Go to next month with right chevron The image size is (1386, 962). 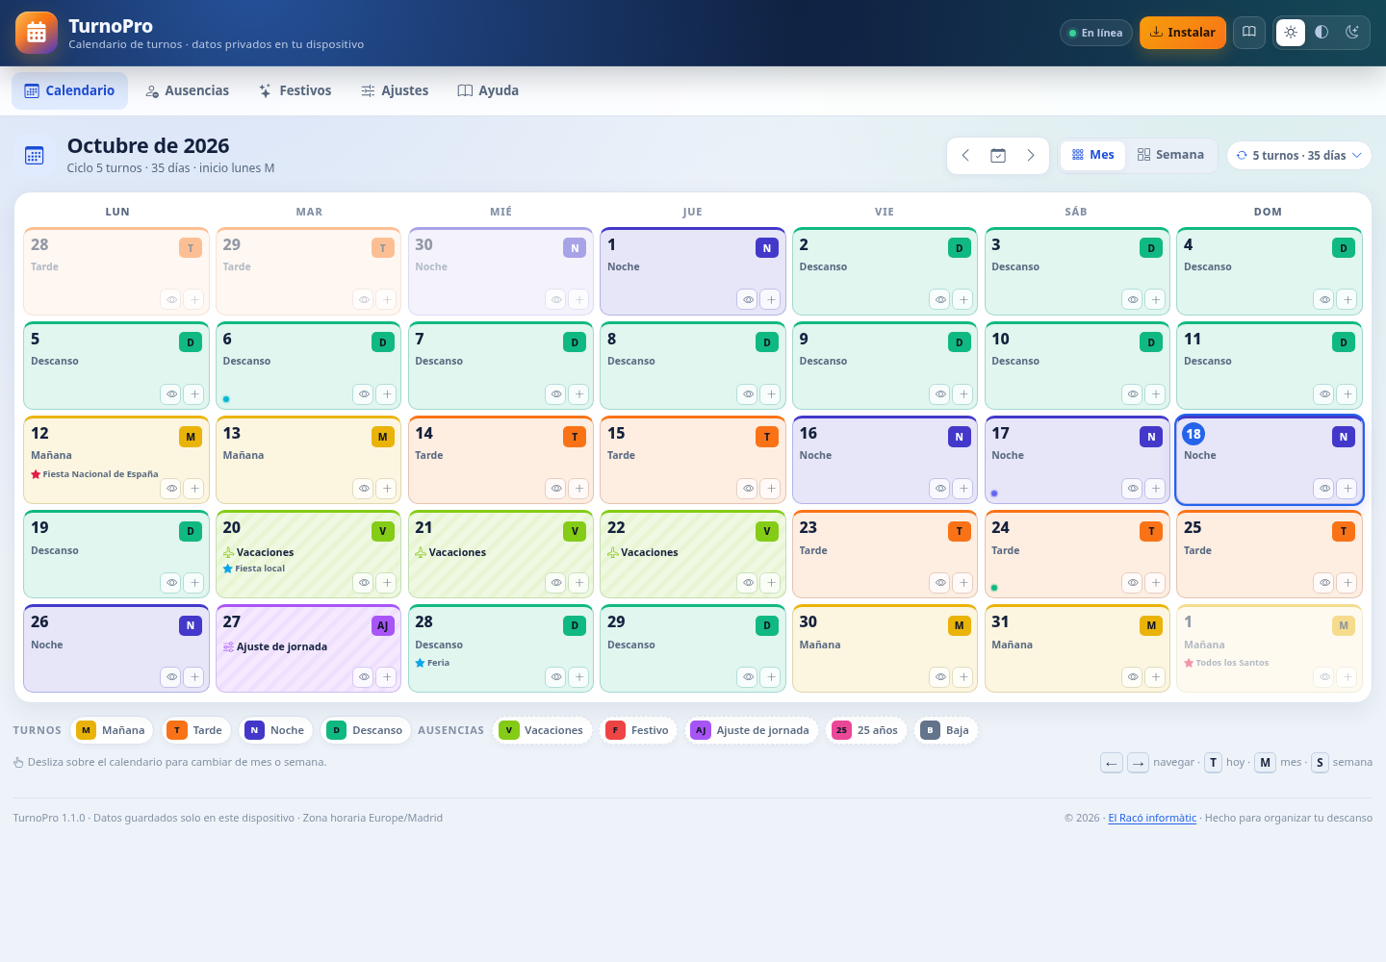pos(1031,155)
